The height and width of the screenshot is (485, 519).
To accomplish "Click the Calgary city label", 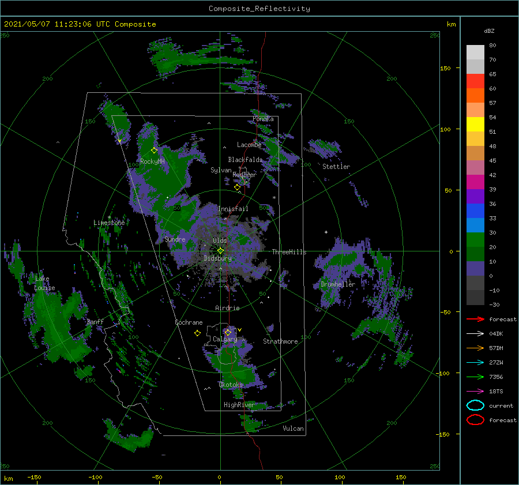I will [225, 339].
